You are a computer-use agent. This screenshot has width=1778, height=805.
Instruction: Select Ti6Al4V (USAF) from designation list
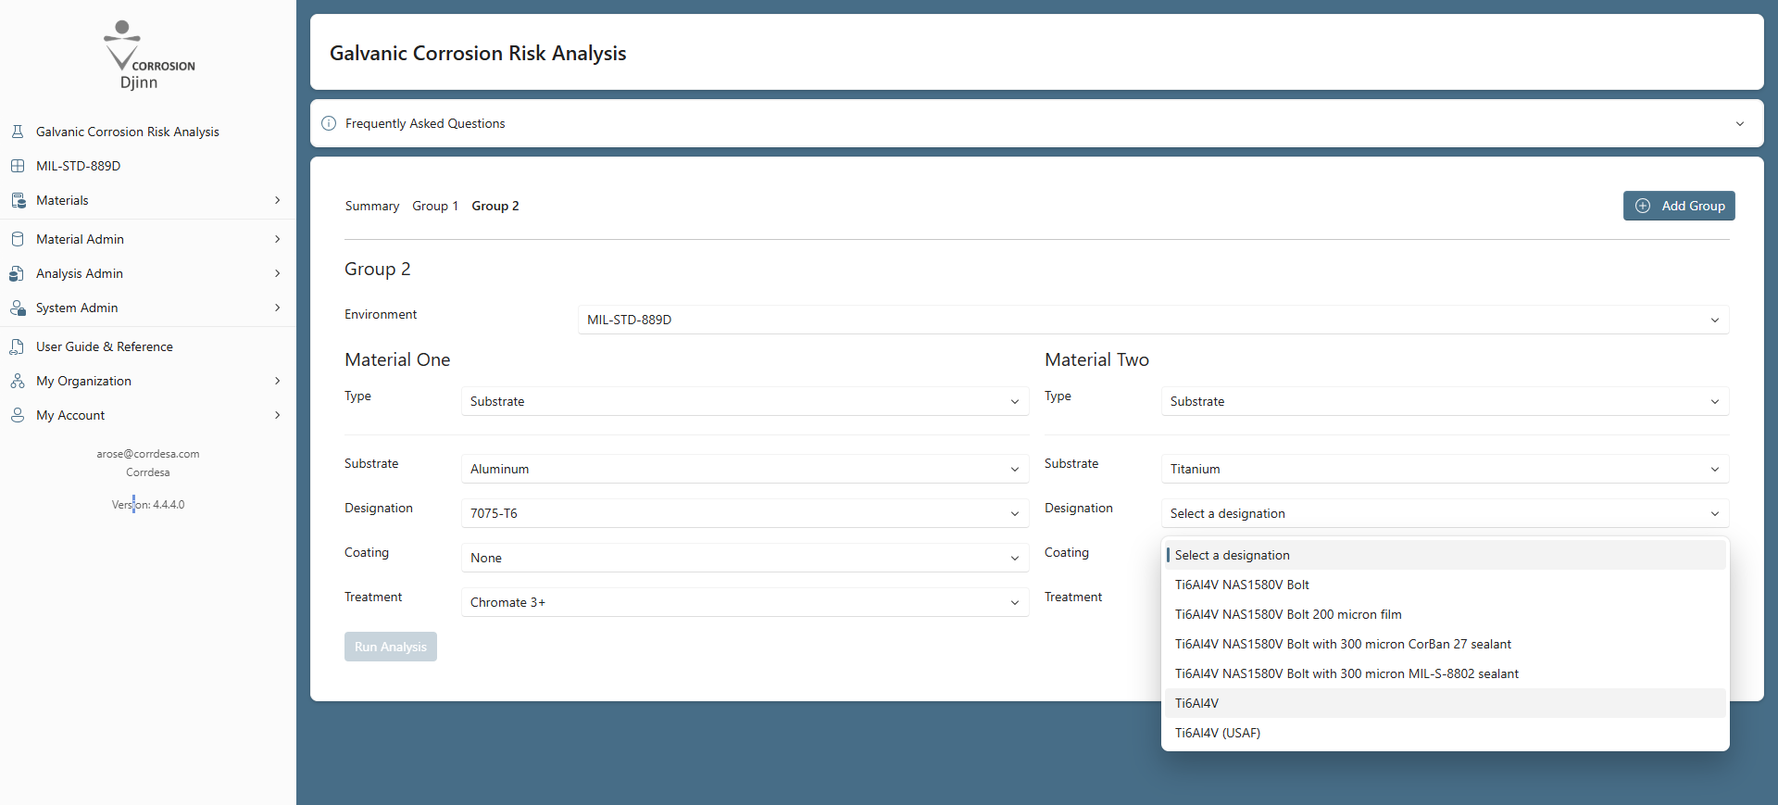[1217, 733]
